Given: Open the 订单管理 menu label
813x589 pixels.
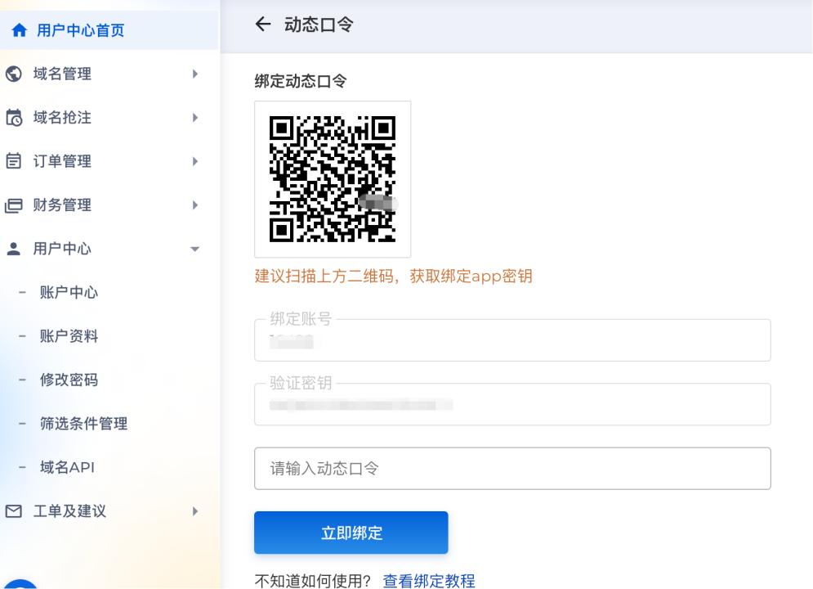Looking at the screenshot, I should pyautogui.click(x=62, y=161).
